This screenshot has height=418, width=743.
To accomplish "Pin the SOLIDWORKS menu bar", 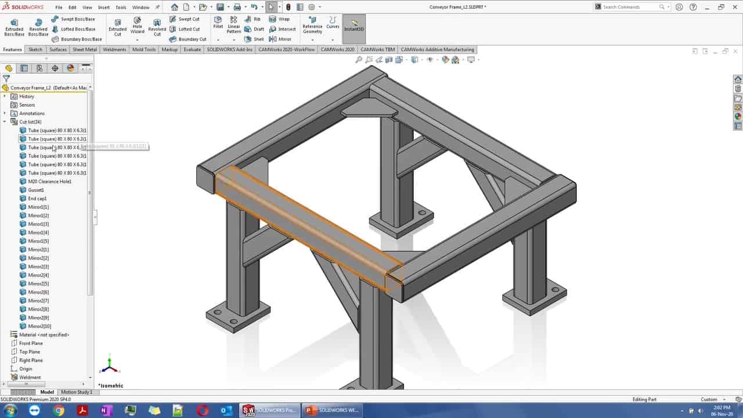I will click(157, 8).
